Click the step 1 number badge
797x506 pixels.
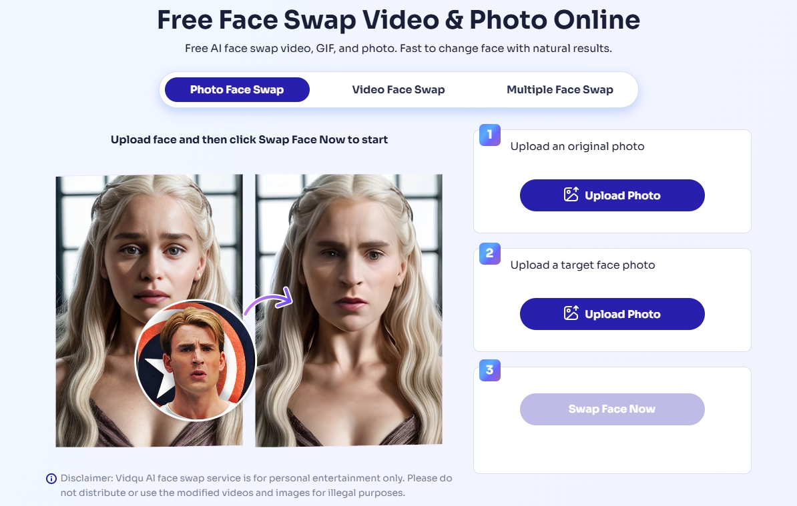[489, 135]
